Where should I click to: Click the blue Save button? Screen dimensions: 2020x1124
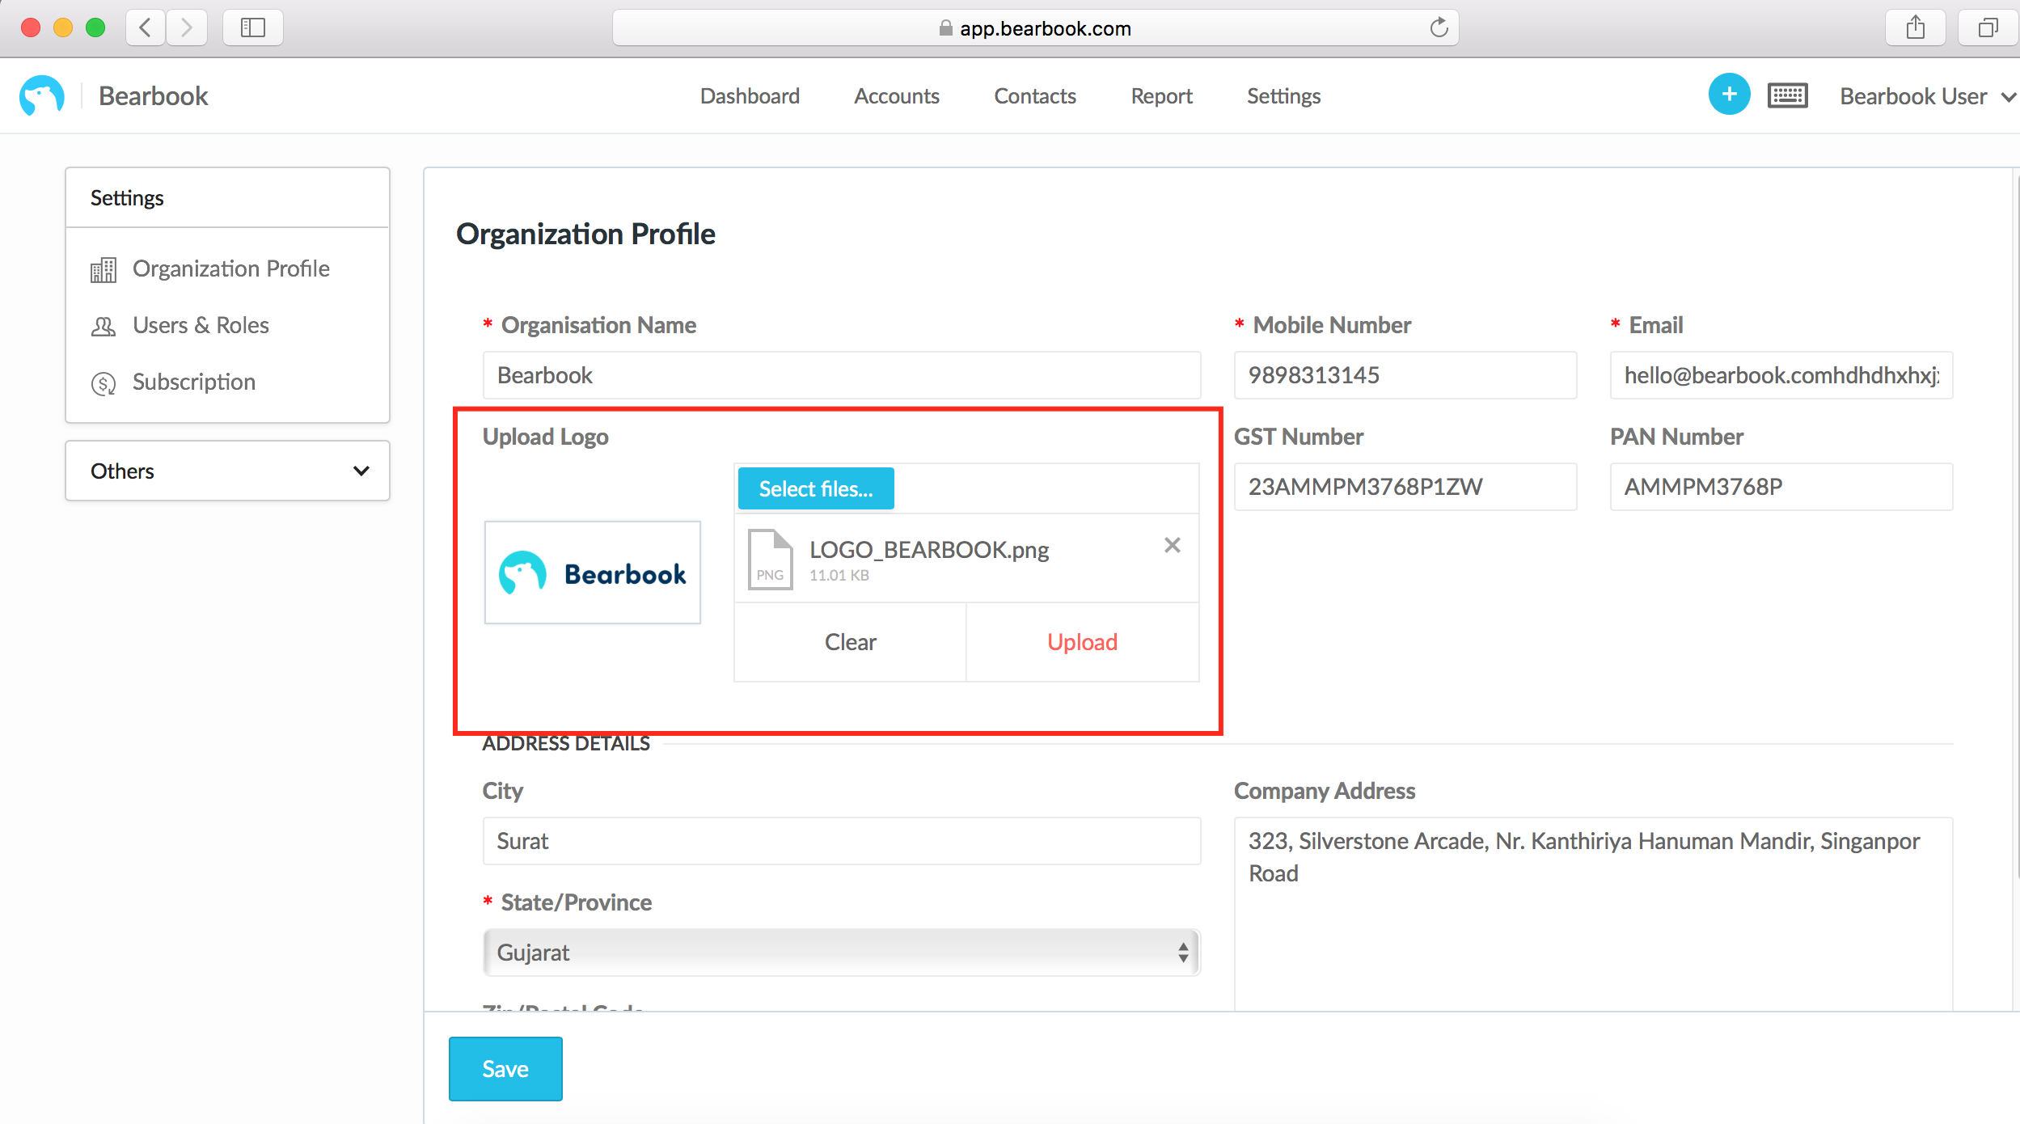pos(505,1069)
